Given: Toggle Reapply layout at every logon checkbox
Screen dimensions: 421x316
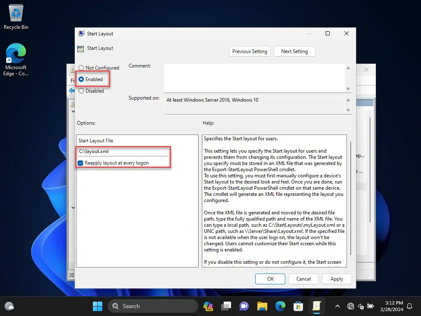Looking at the screenshot, I should pos(80,163).
